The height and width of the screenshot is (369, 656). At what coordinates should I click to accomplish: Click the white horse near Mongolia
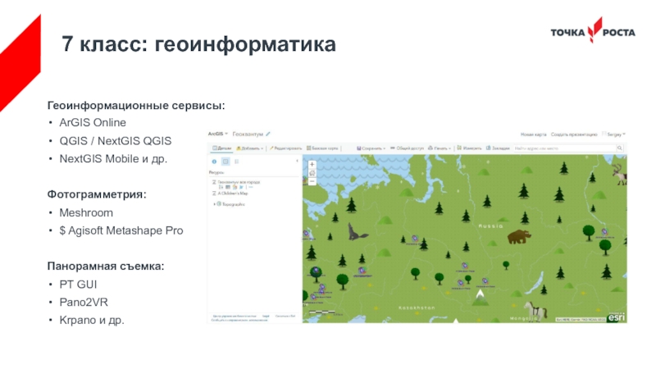(535, 311)
